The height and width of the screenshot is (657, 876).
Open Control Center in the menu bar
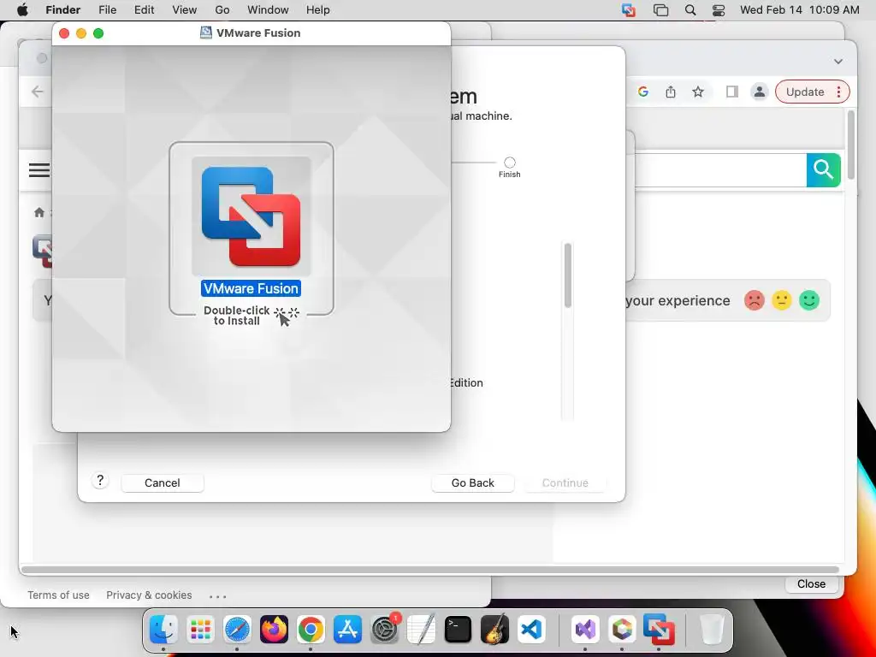[719, 10]
